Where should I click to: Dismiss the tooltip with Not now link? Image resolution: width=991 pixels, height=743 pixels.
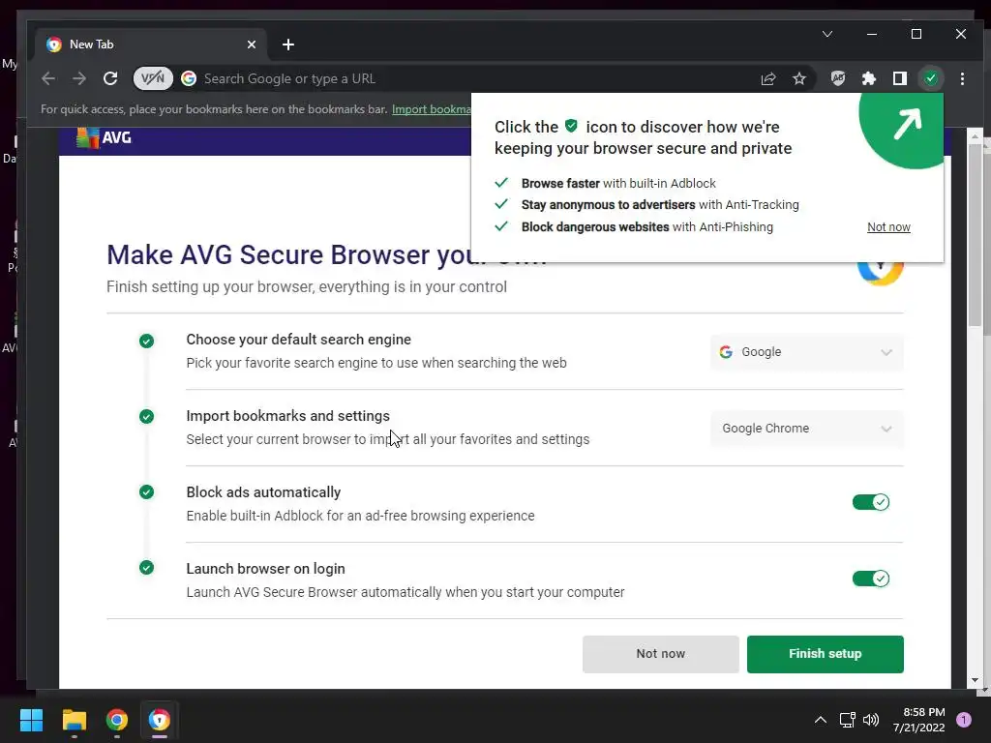[888, 226]
